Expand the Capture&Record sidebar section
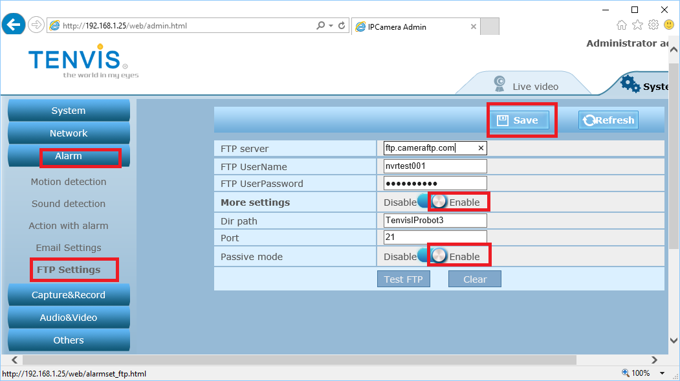 (69, 295)
